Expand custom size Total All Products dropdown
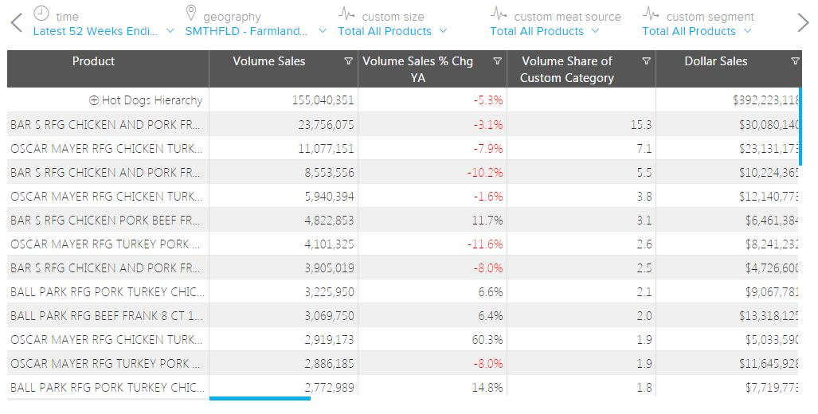The image size is (818, 414). [392, 31]
